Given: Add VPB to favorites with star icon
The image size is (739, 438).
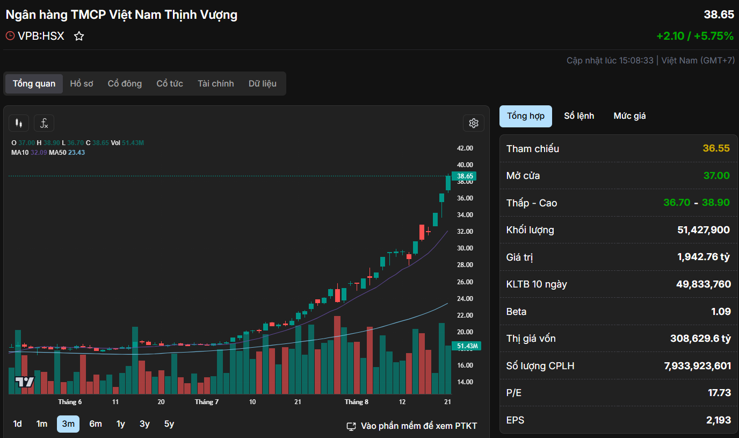Looking at the screenshot, I should (x=79, y=36).
